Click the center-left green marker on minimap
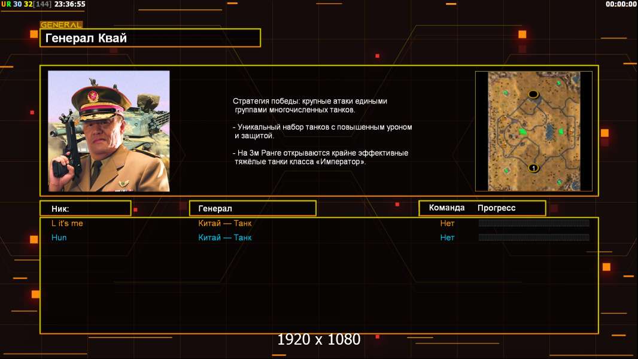The height and width of the screenshot is (359, 638). pyautogui.click(x=522, y=131)
